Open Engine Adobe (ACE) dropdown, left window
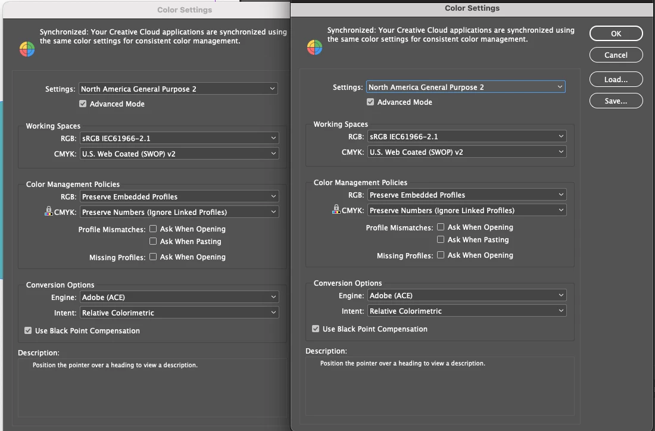The image size is (655, 431). click(x=180, y=297)
